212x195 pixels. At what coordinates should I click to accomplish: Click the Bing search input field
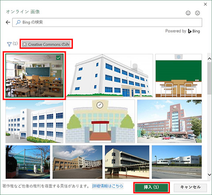(107, 23)
